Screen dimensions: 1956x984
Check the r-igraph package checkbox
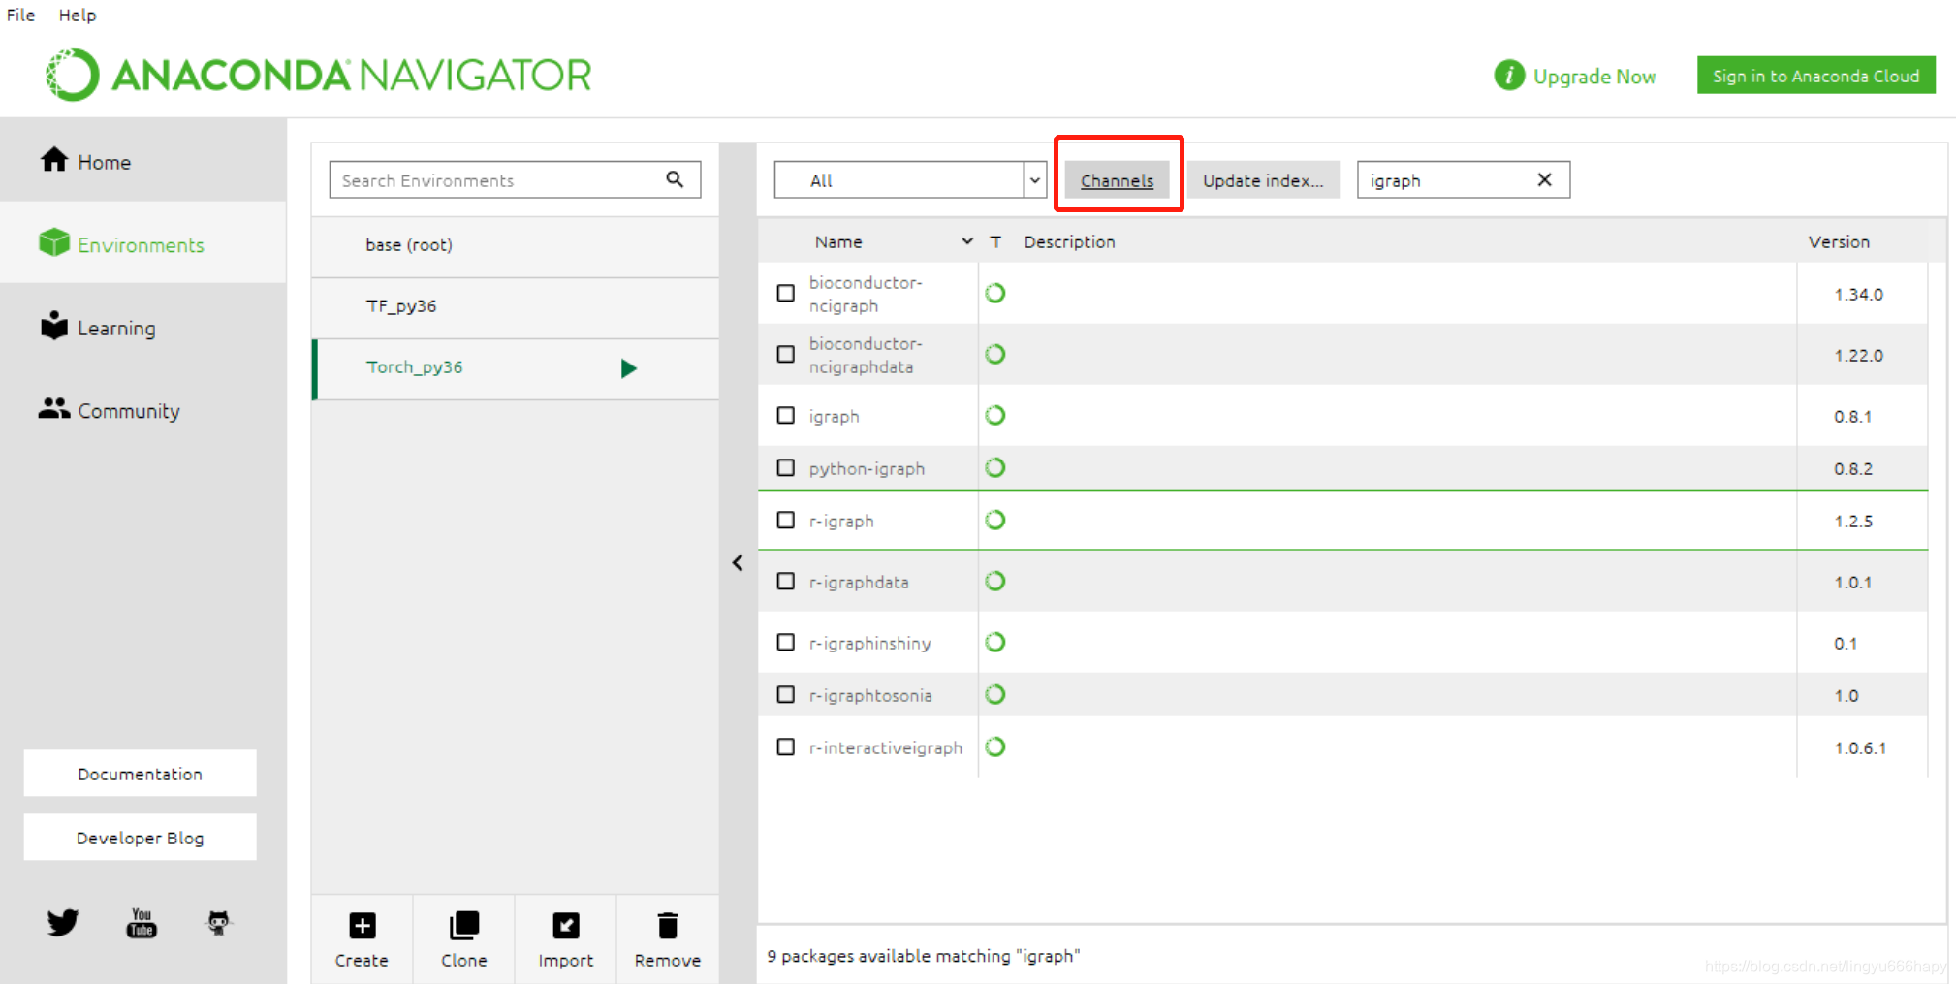[786, 520]
